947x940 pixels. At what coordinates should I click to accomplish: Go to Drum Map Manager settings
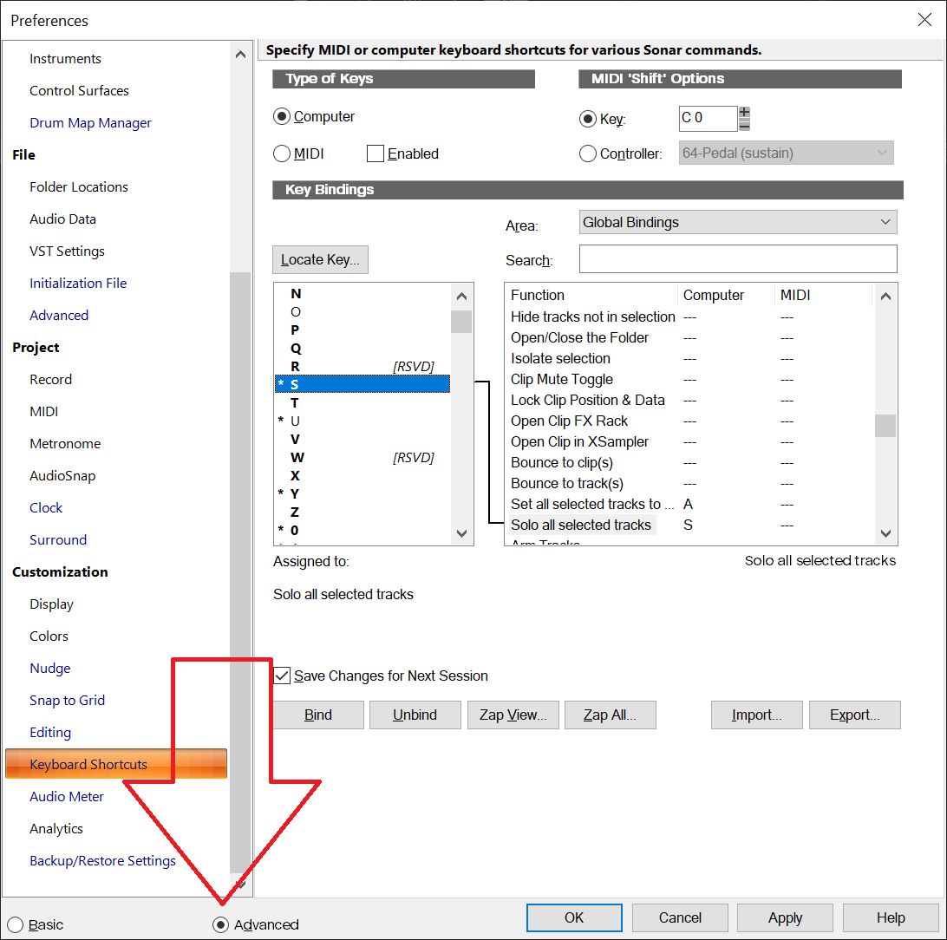click(x=90, y=122)
